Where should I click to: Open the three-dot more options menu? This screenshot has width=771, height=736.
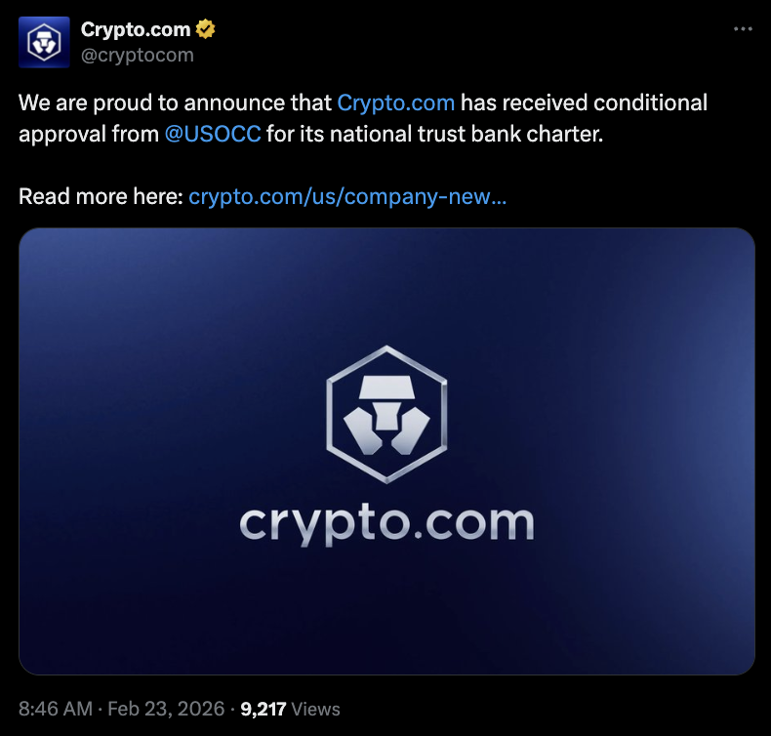[743, 30]
